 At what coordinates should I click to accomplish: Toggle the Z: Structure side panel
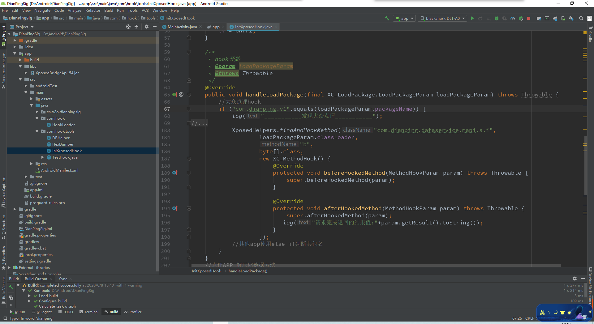point(4,227)
